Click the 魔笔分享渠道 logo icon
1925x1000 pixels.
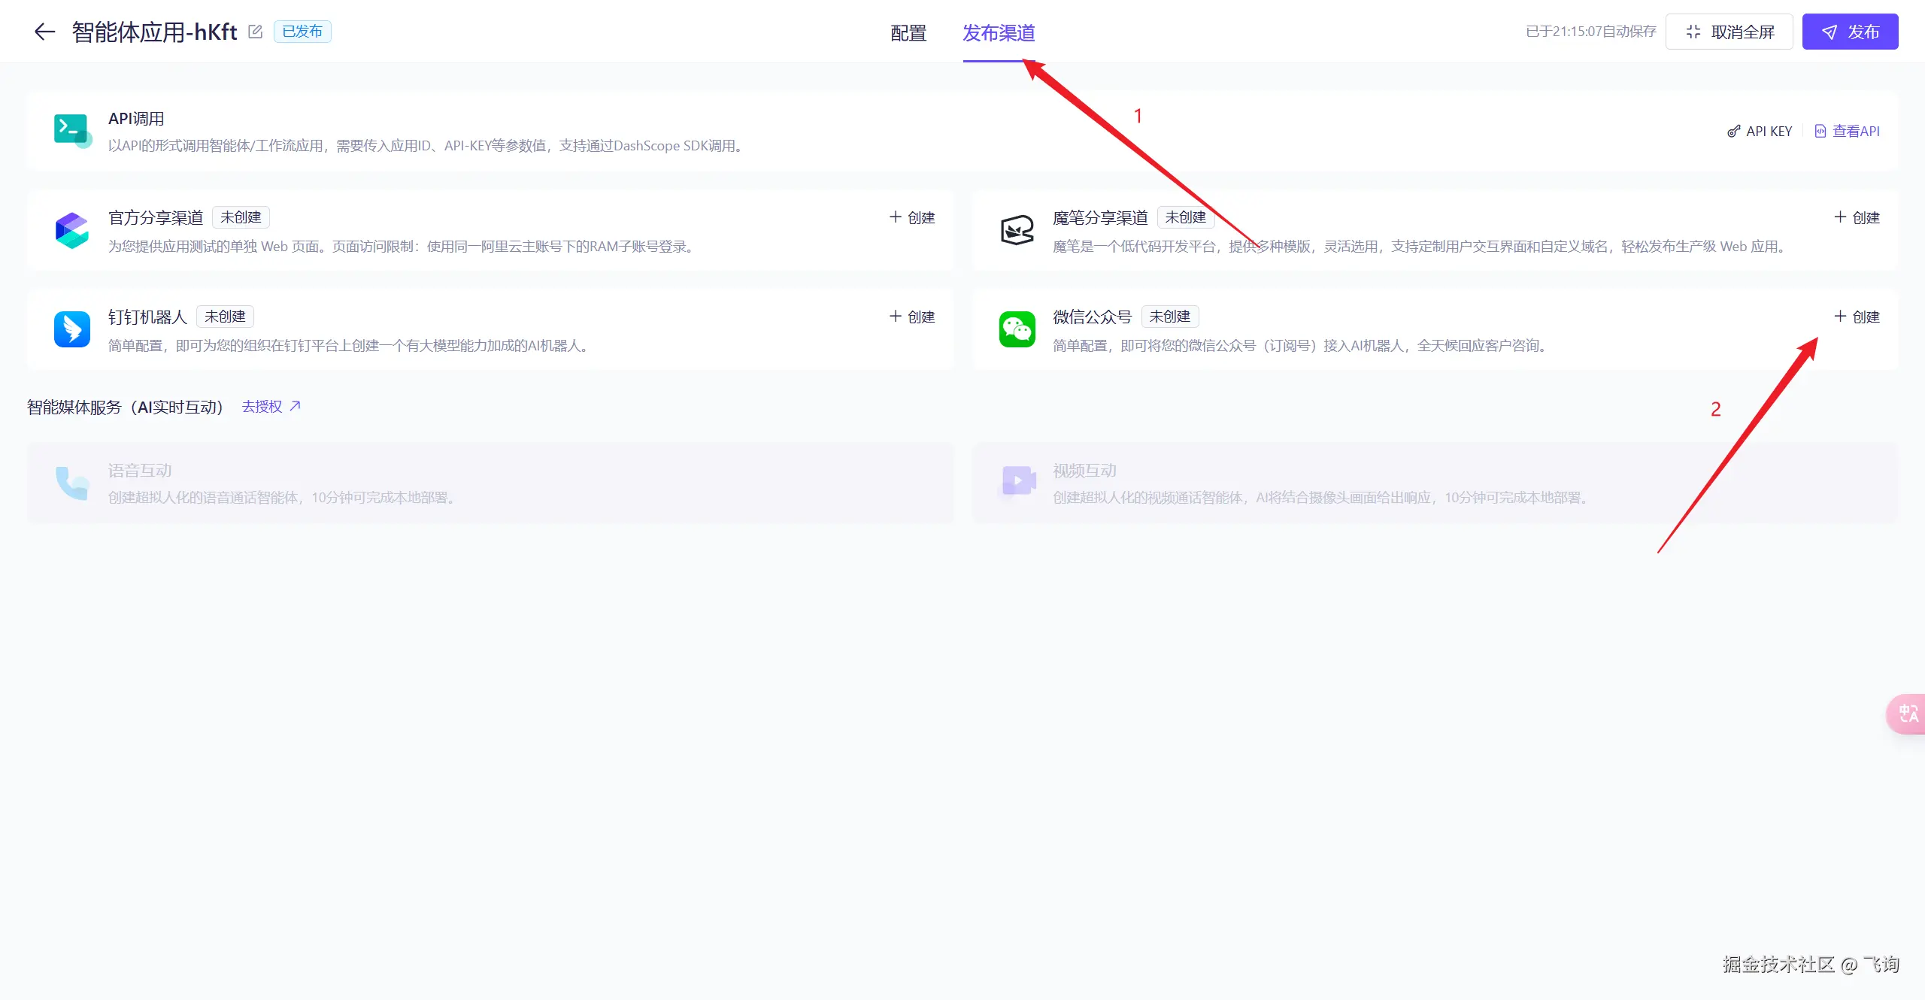[x=1017, y=230]
